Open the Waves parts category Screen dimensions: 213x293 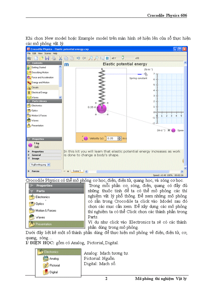tap(35, 121)
